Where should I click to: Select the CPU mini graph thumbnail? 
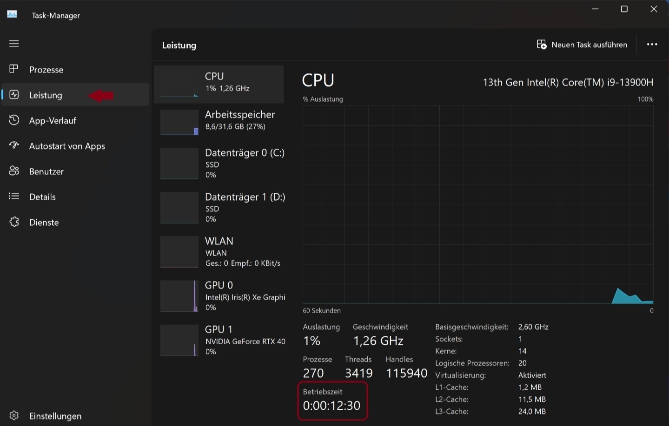coord(179,84)
